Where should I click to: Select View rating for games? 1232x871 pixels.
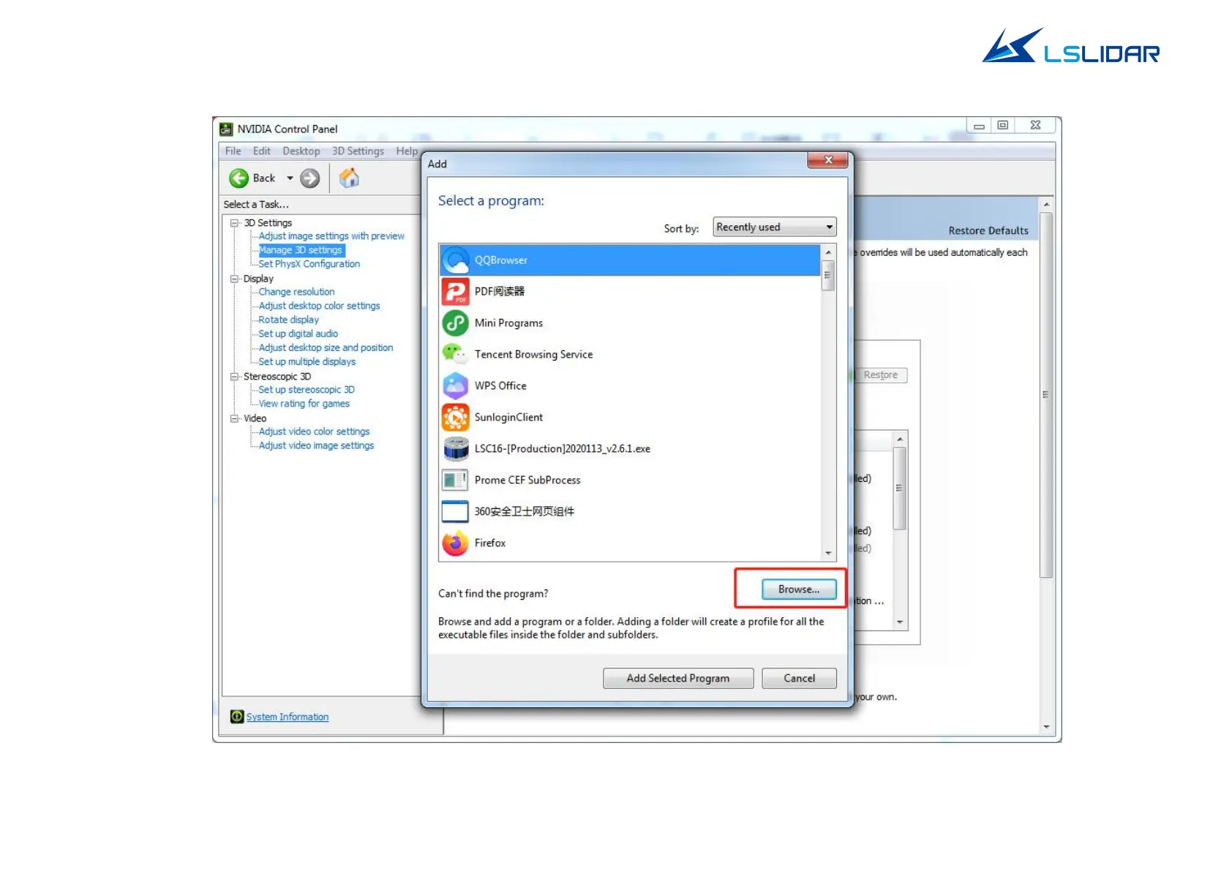click(x=304, y=404)
